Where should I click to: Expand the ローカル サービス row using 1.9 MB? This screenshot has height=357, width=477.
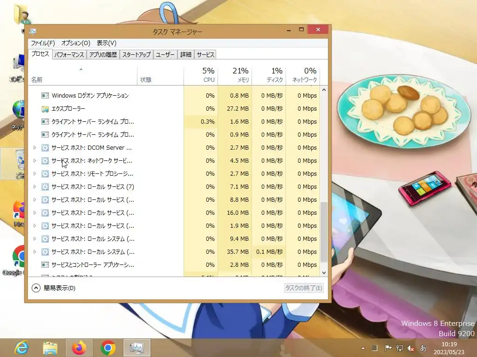coord(34,226)
